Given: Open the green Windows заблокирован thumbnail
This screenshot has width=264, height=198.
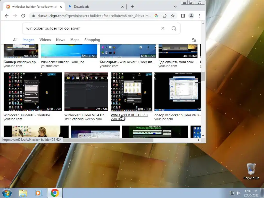Looking at the screenshot, I should coord(155,132).
